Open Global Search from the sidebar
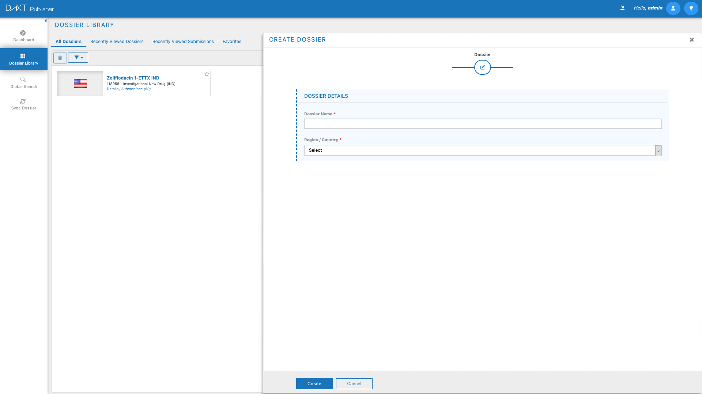702x394 pixels. click(x=23, y=82)
